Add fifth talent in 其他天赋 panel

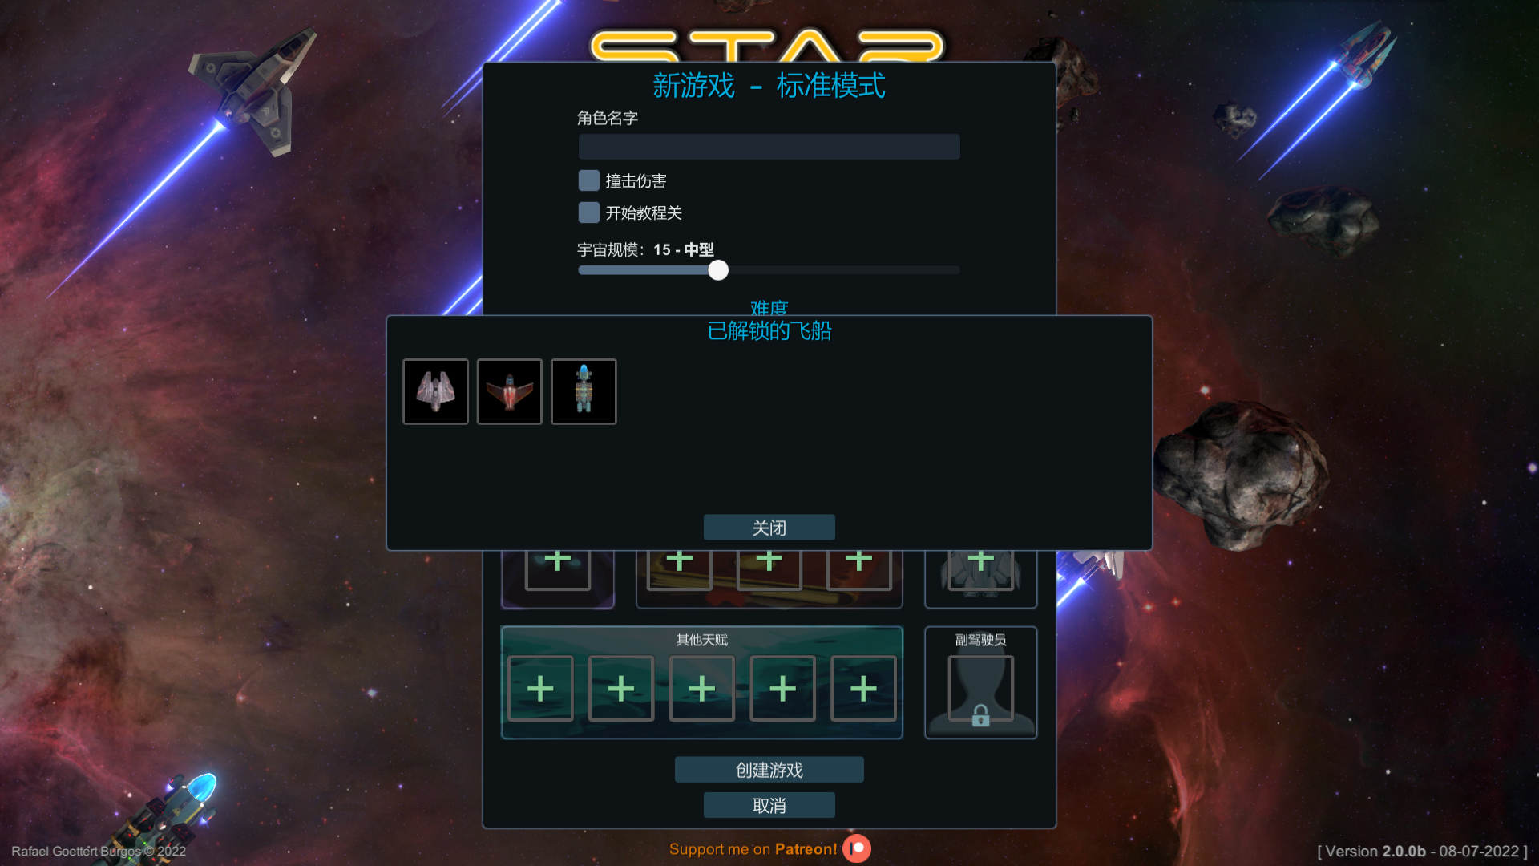click(x=863, y=689)
